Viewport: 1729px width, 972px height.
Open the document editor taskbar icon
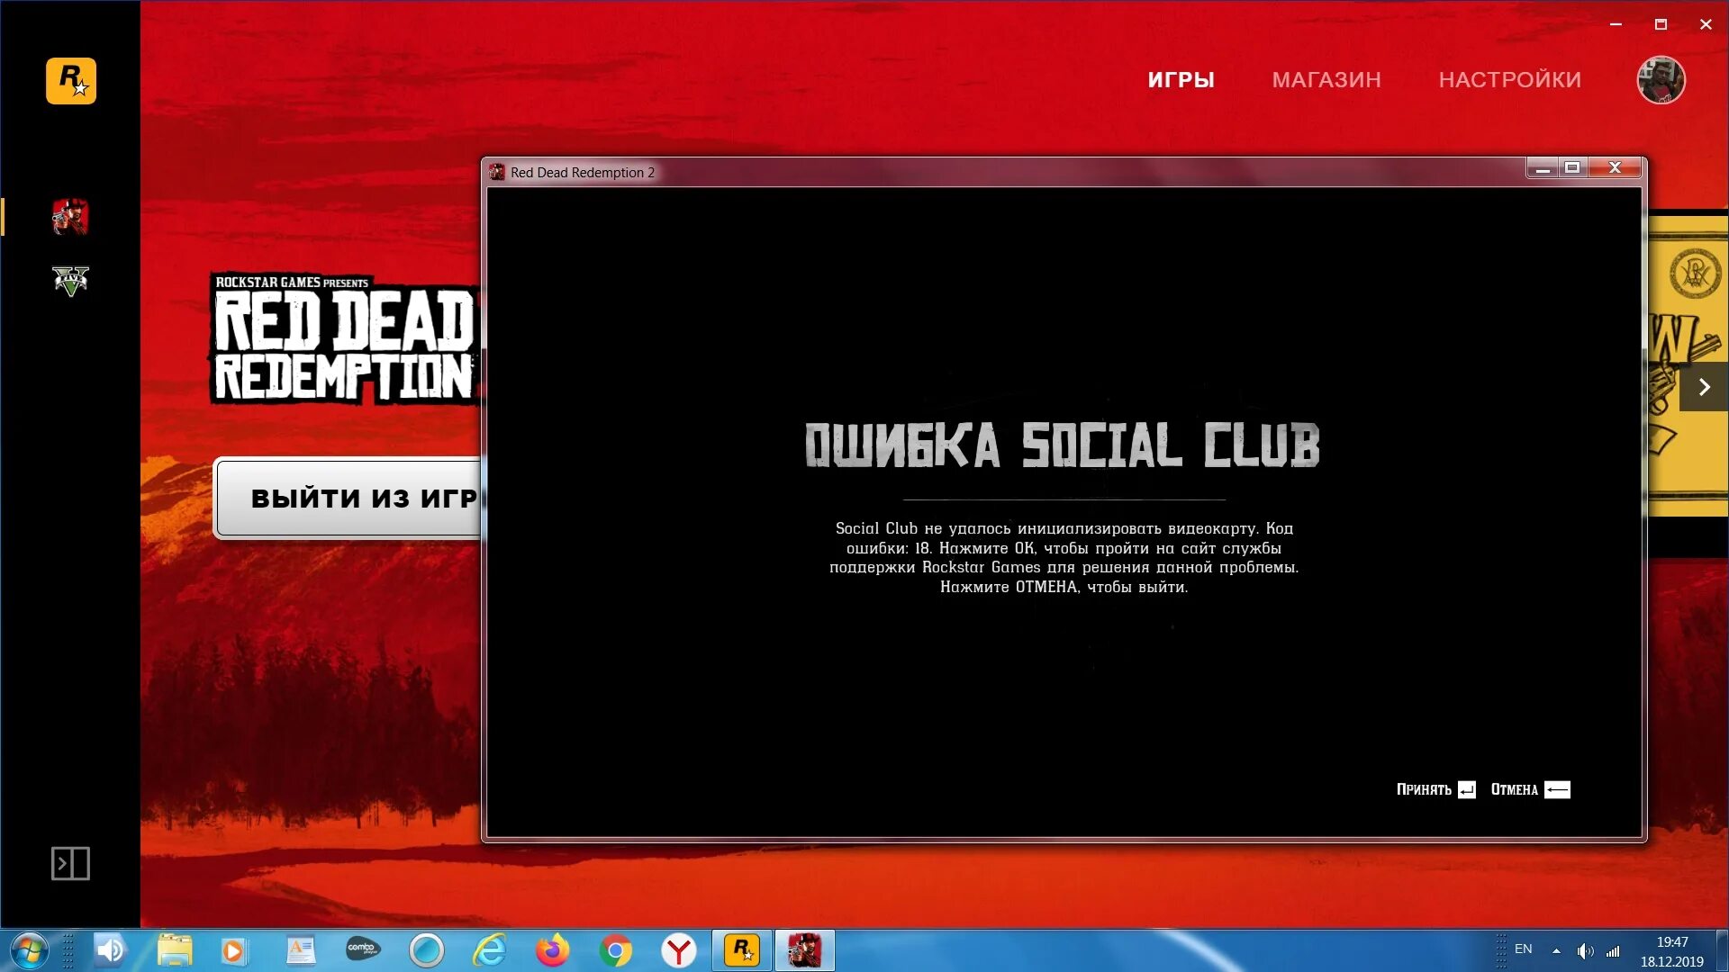pyautogui.click(x=301, y=950)
